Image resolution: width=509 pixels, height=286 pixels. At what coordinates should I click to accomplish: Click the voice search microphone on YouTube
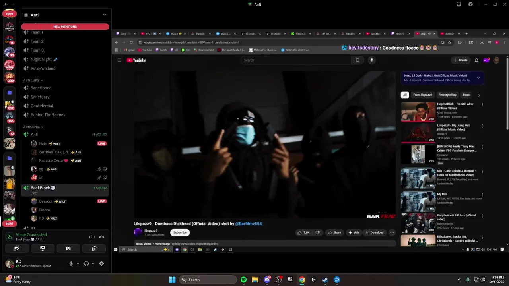(x=372, y=60)
